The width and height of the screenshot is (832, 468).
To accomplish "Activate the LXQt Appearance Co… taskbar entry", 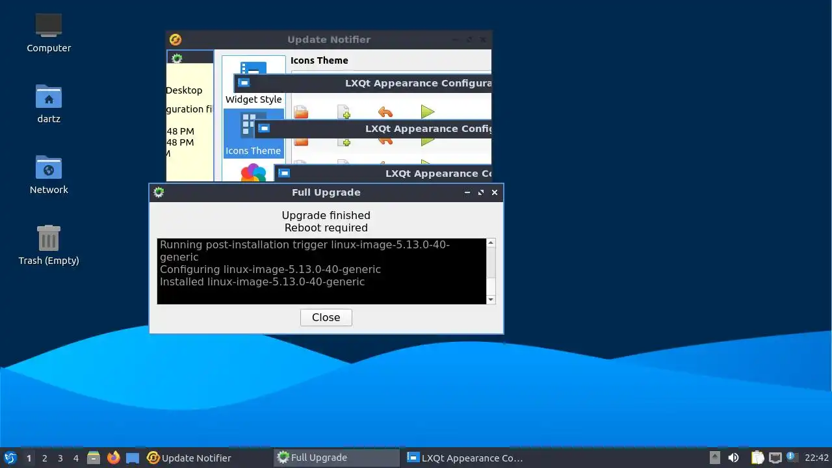I will 467,458.
